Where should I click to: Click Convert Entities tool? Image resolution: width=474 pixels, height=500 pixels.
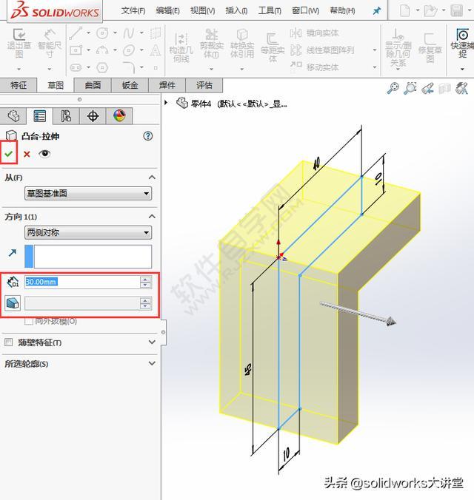pyautogui.click(x=242, y=44)
